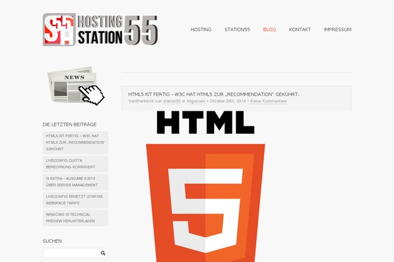The image size is (394, 262).
Task: Open Windows 10 Technical Preview herunterladen post
Action: 76,218
